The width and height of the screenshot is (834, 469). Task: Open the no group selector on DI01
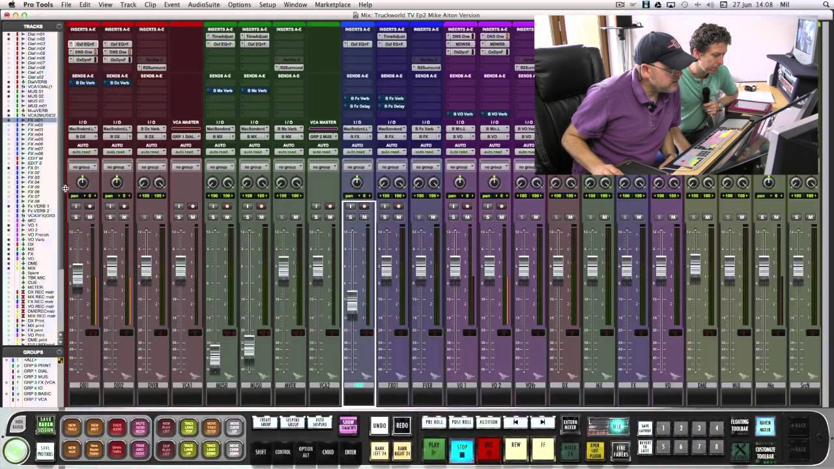click(x=83, y=167)
